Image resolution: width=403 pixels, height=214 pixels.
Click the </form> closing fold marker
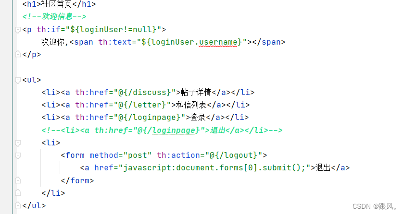(x=18, y=180)
